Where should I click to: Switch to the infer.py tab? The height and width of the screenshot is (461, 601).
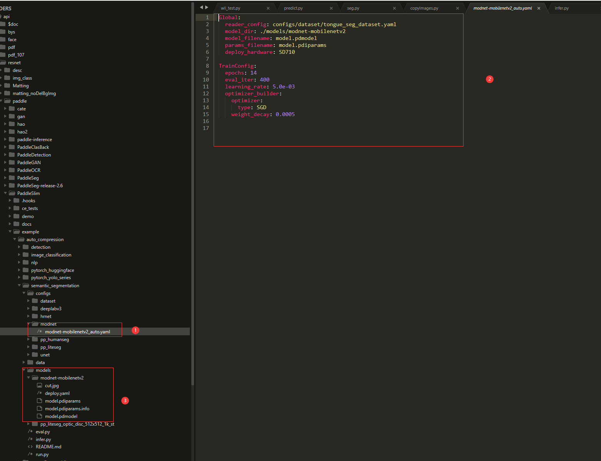coord(562,8)
